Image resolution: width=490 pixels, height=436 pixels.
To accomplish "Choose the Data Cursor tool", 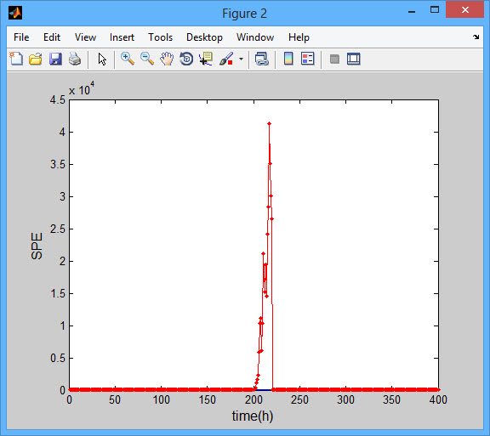I will pos(206,59).
